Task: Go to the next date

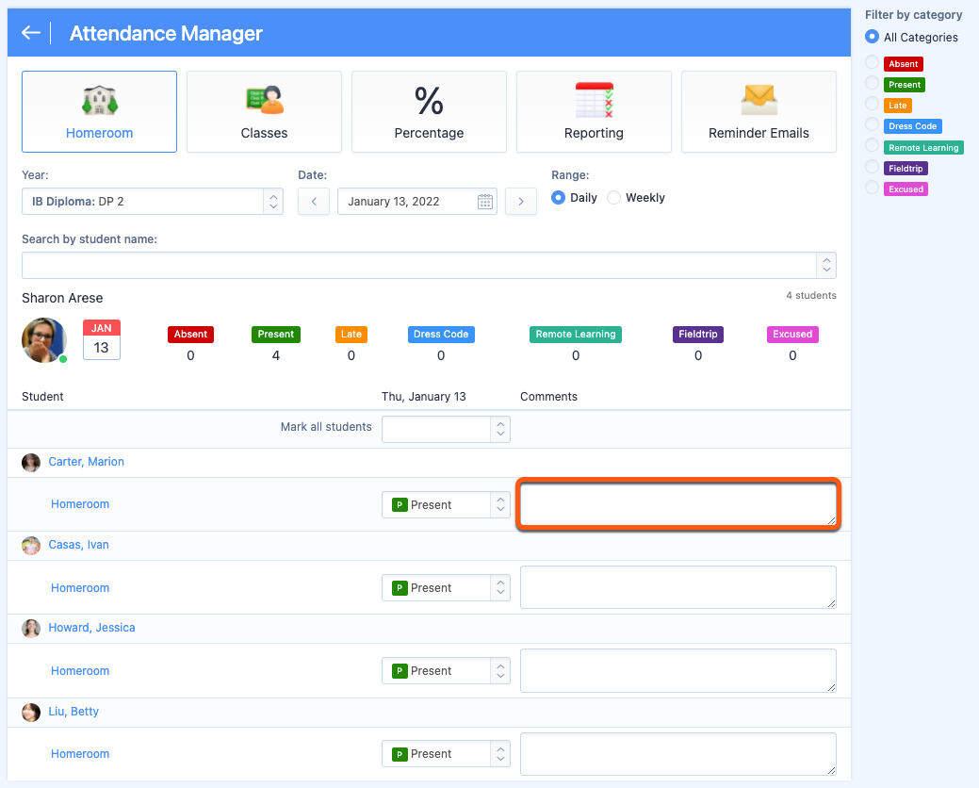Action: pyautogui.click(x=521, y=201)
